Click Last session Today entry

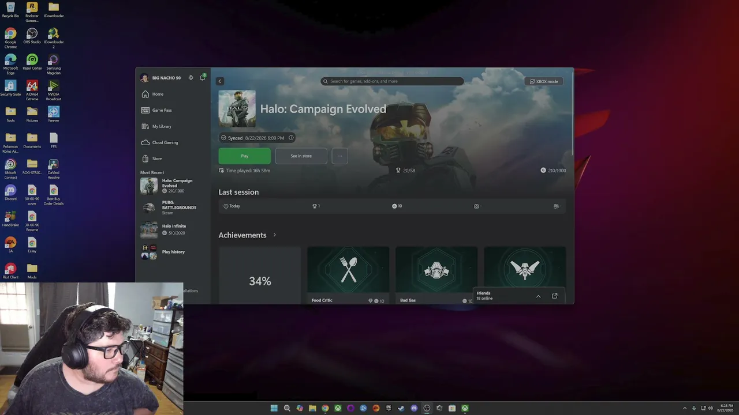click(232, 206)
